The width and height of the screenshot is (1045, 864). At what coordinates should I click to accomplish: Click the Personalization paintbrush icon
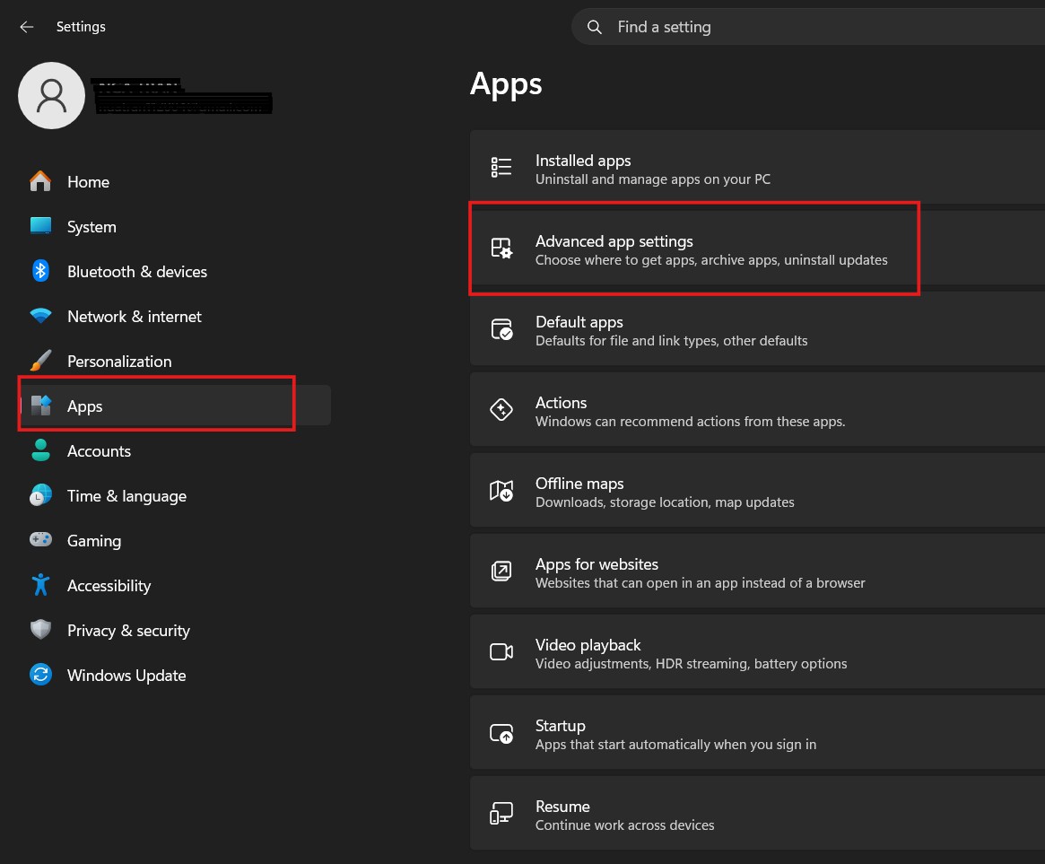40,361
